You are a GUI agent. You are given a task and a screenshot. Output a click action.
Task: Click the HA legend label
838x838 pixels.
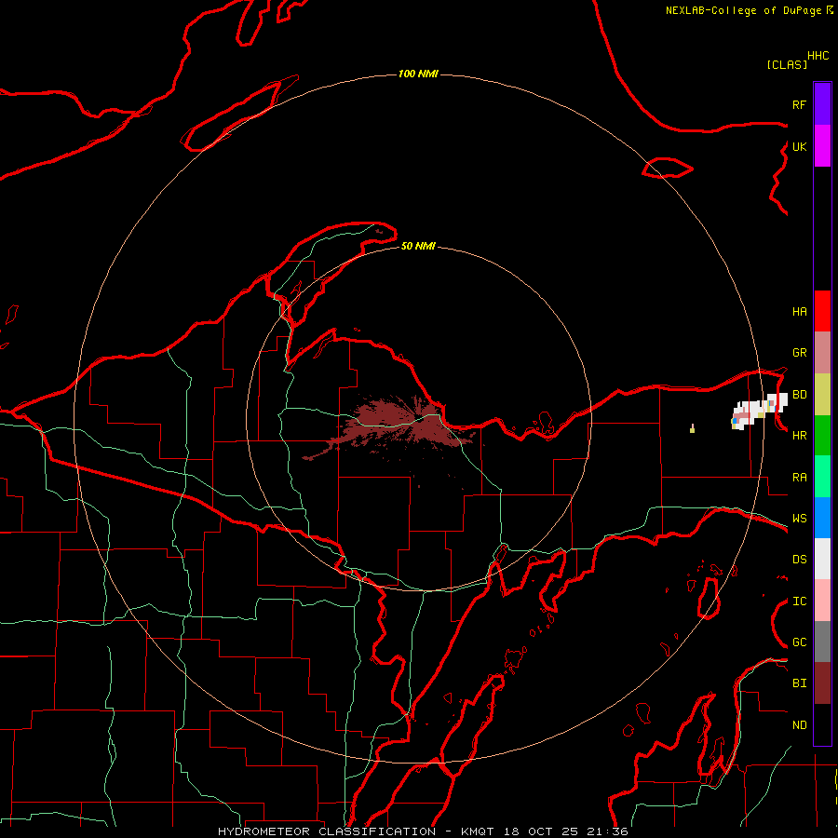(799, 312)
